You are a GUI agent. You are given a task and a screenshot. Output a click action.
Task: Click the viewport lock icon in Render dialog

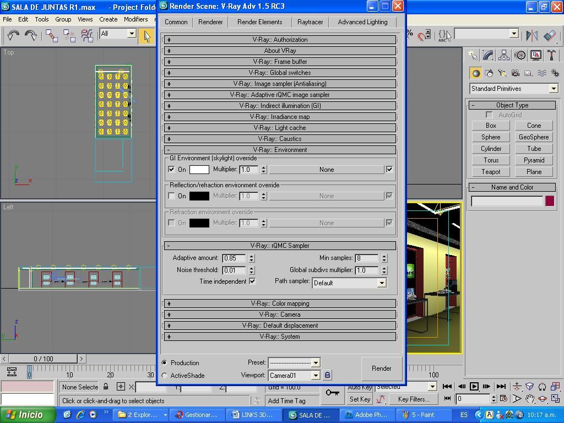tap(327, 375)
